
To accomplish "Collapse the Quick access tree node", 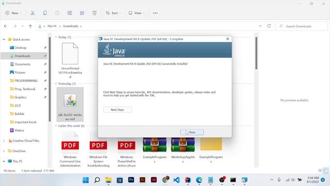I will 4,39.
